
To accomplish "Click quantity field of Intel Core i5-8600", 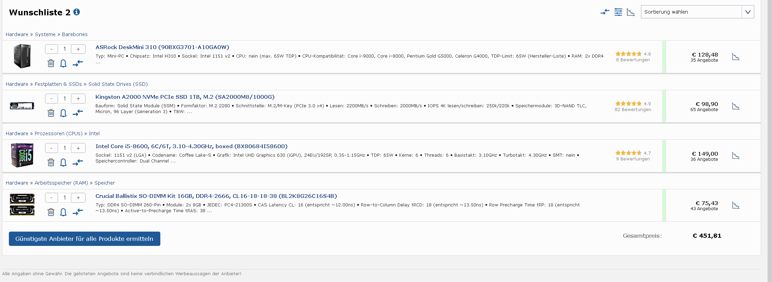I will point(64,148).
